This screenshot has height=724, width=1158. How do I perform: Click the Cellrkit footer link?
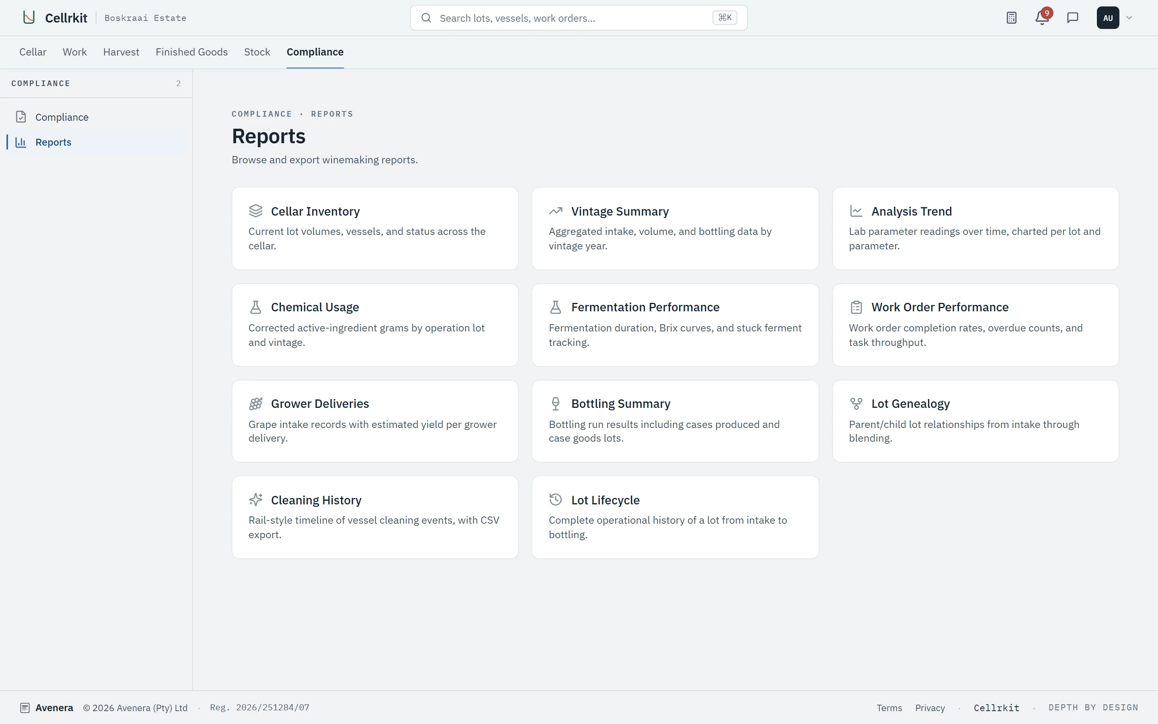(996, 708)
